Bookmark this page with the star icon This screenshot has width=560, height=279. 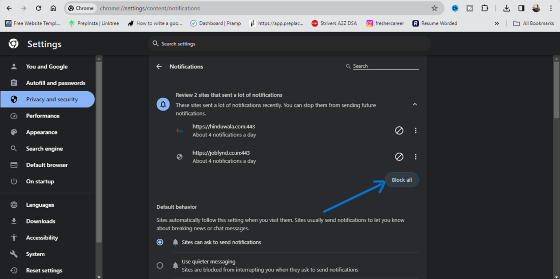[434, 8]
